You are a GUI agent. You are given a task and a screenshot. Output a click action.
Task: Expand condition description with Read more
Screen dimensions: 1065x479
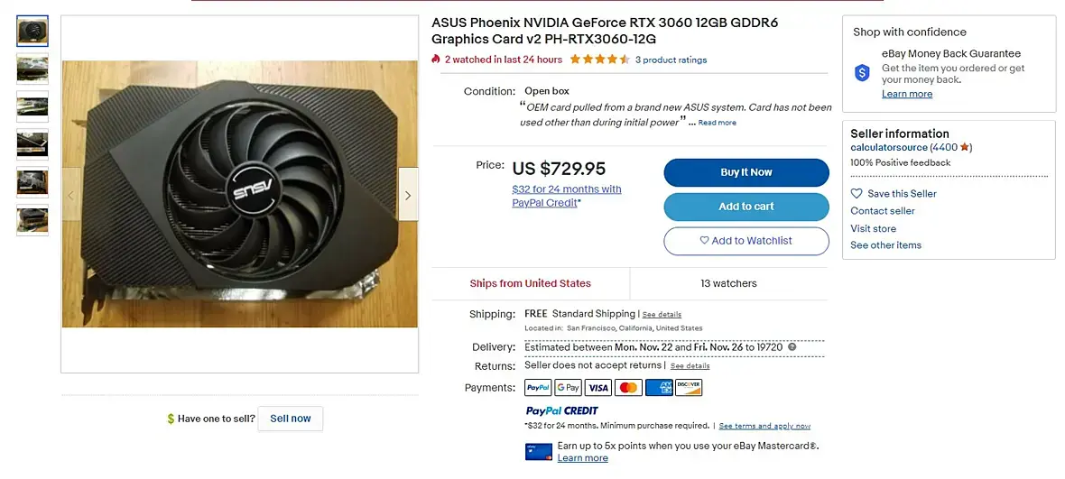pyautogui.click(x=718, y=123)
